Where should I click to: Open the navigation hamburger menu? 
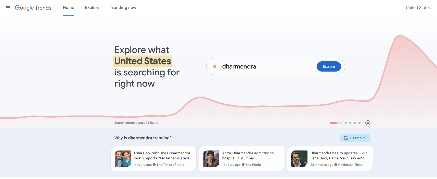click(x=8, y=8)
